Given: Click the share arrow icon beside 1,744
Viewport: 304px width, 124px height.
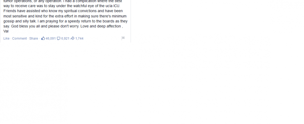Looking at the screenshot, I should [73, 38].
